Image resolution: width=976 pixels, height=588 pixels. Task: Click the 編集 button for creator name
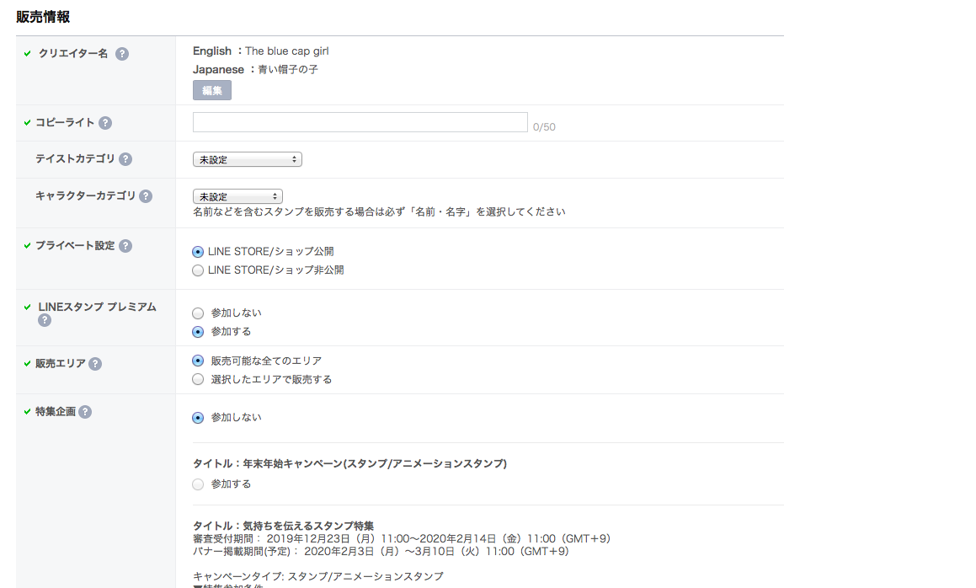click(211, 91)
